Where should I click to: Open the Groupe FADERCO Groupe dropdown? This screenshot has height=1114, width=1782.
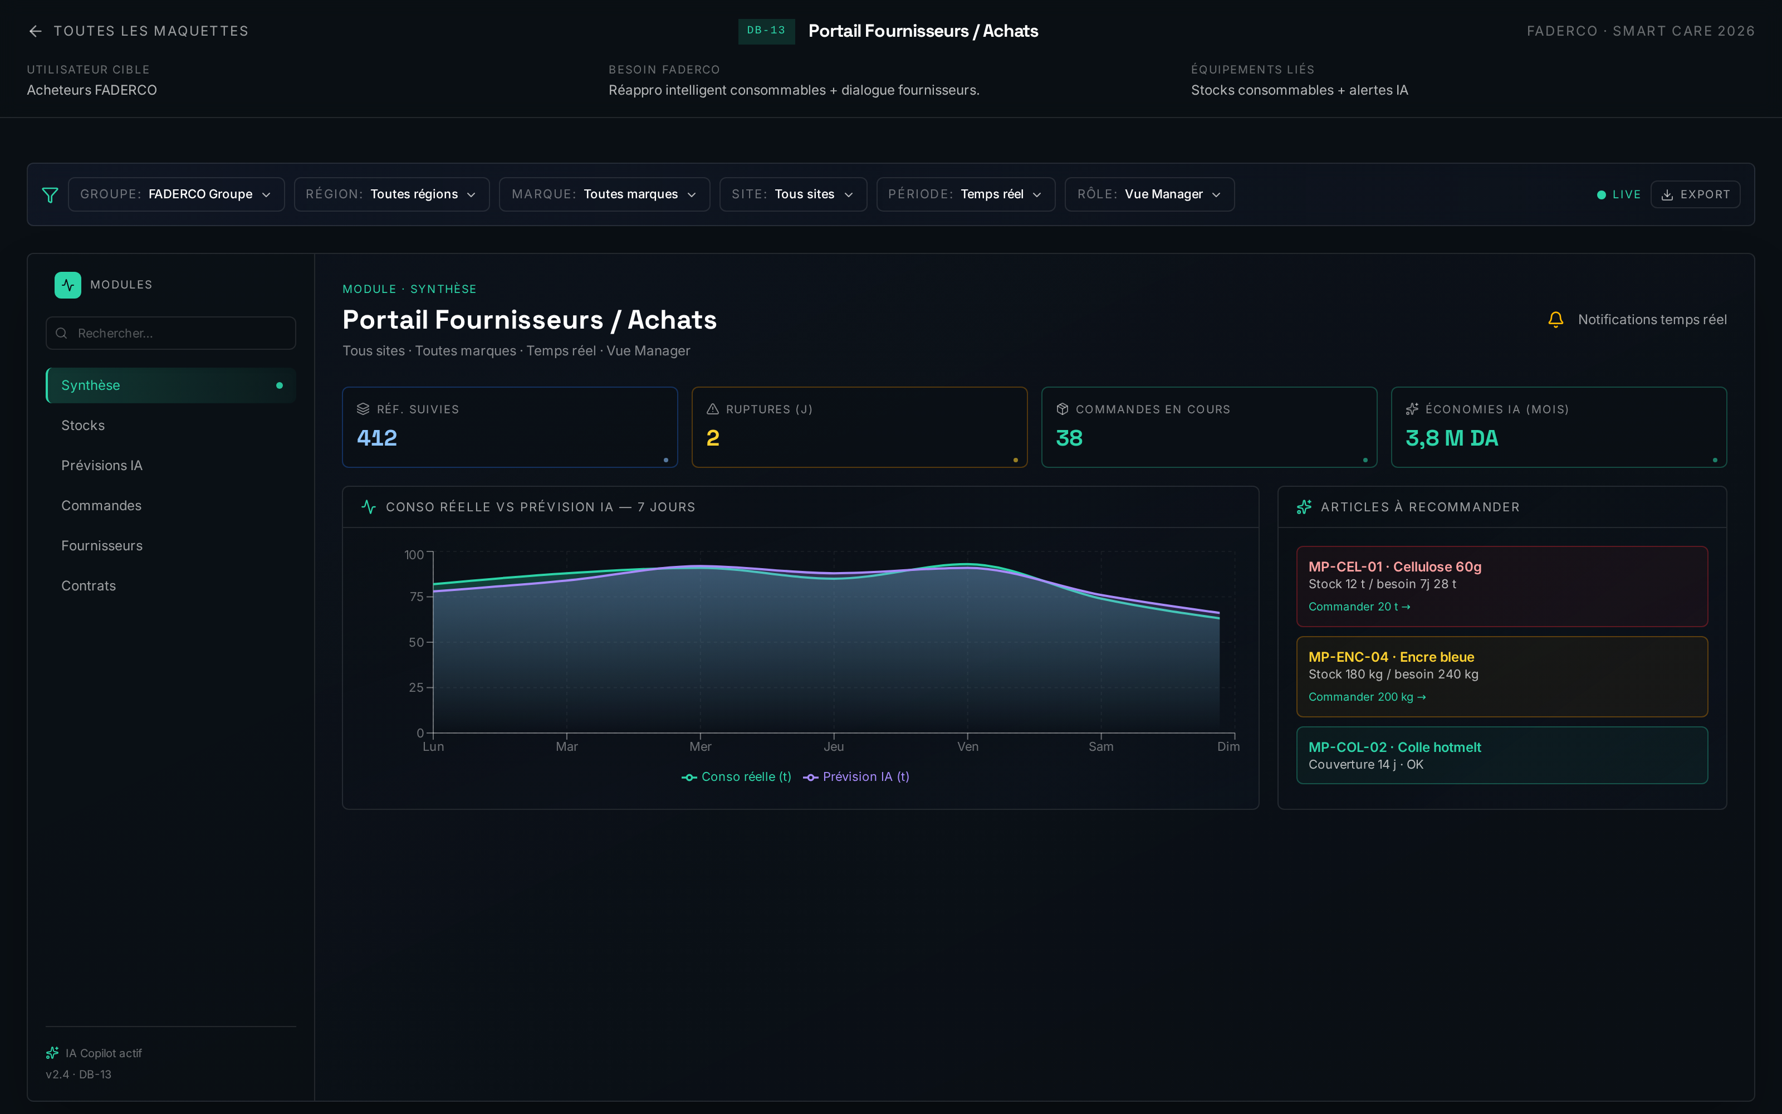tap(176, 194)
